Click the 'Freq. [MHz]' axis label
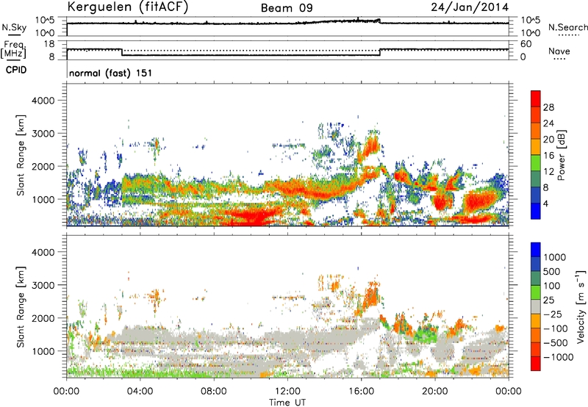This screenshot has height=407, width=588. click(13, 49)
